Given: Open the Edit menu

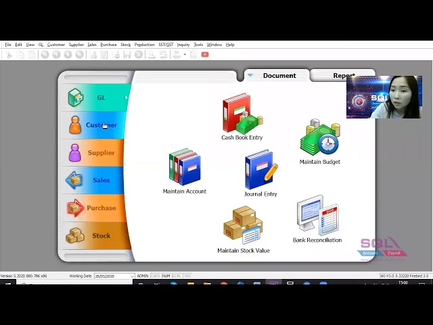Looking at the screenshot, I should (18, 45).
